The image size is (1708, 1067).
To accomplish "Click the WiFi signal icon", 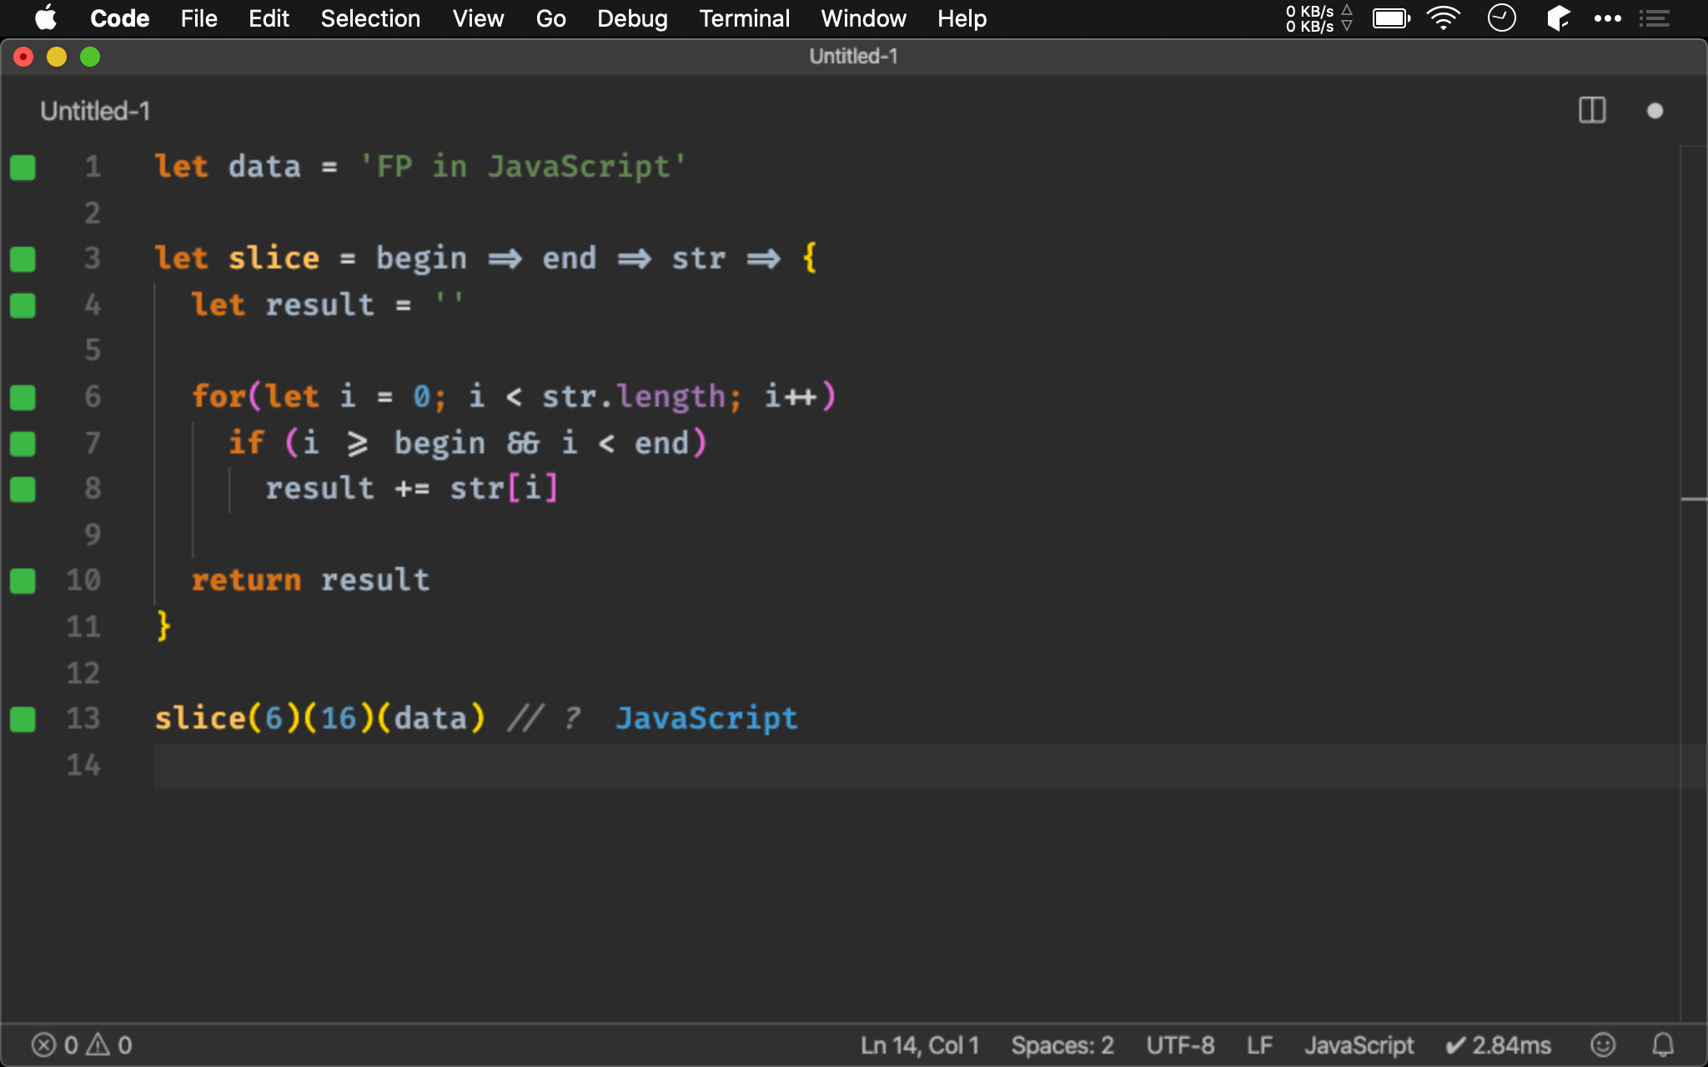I will pyautogui.click(x=1443, y=20).
